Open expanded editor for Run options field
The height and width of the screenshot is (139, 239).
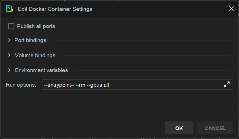(227, 84)
